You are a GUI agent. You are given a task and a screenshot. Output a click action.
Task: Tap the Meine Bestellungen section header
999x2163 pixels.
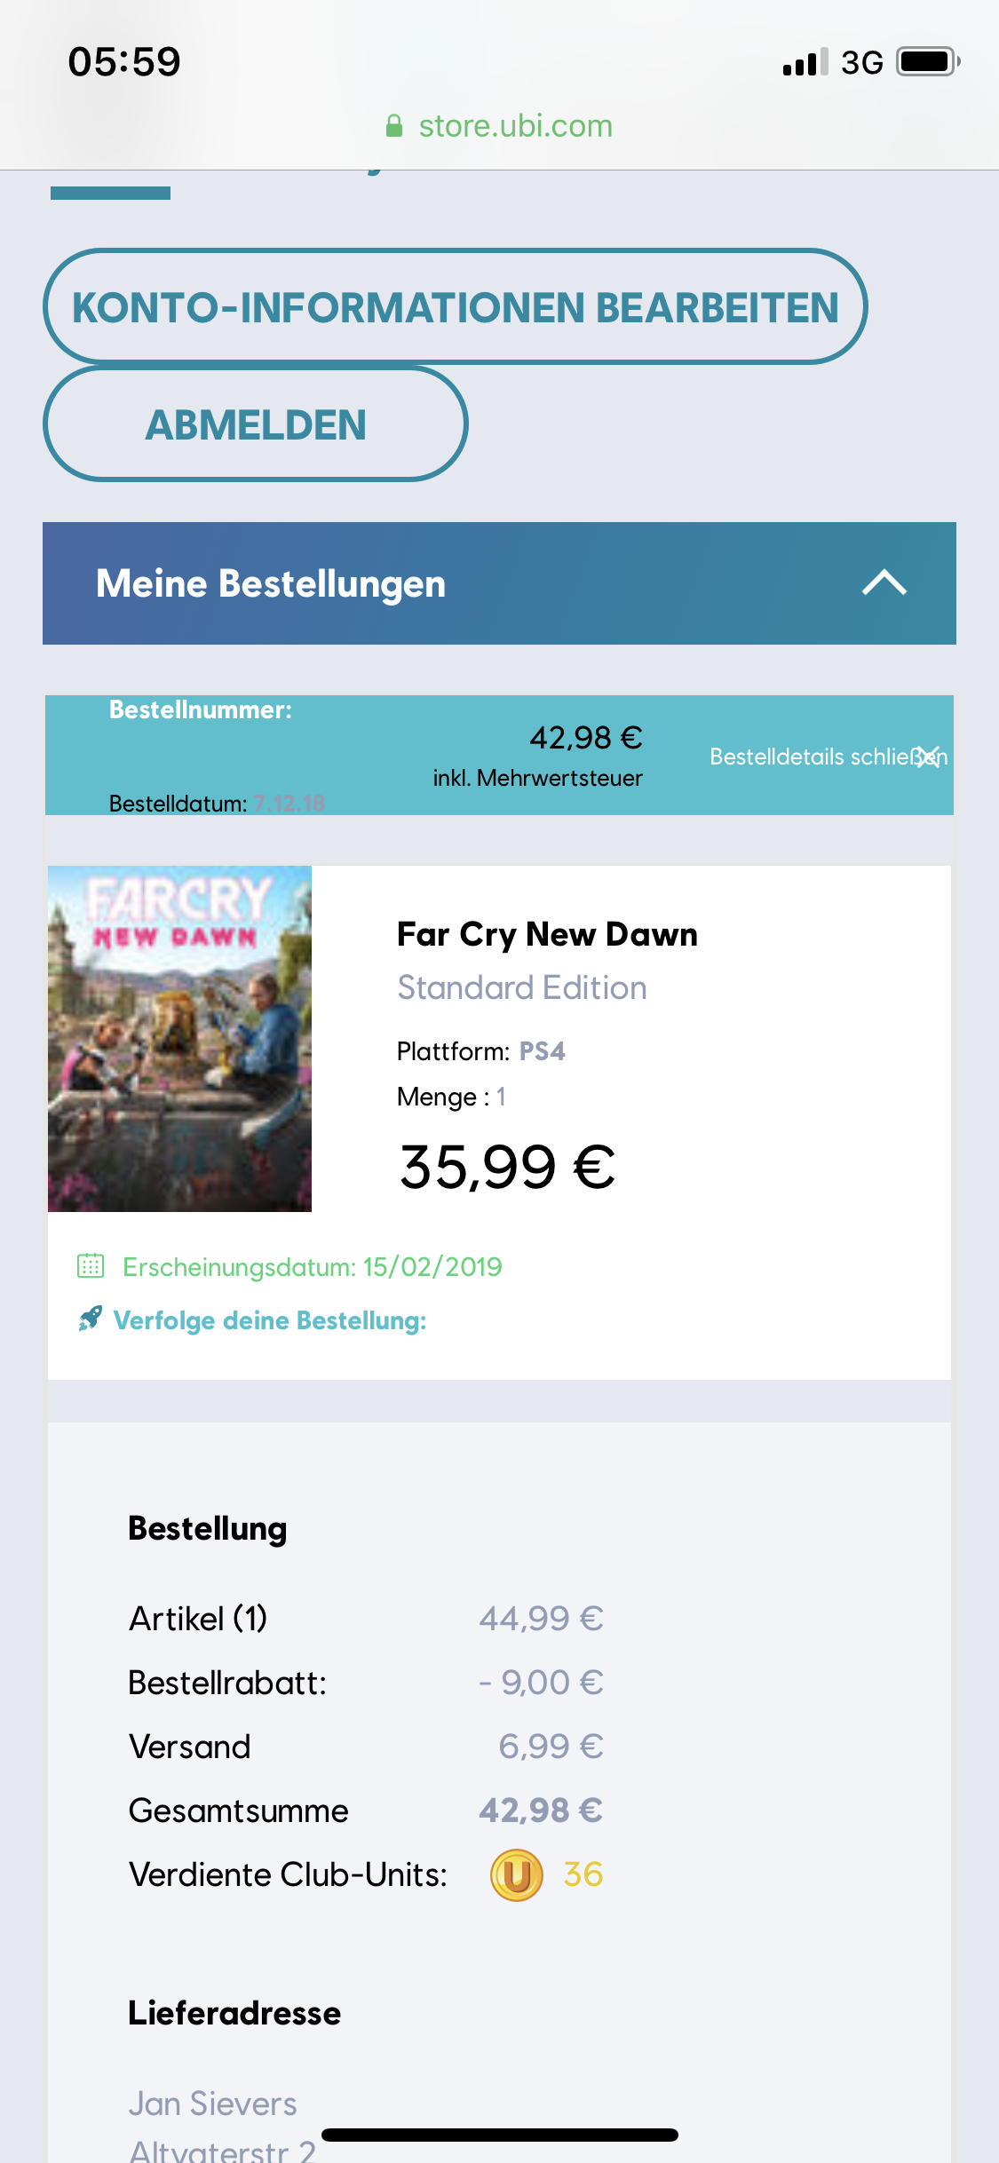[x=271, y=583]
